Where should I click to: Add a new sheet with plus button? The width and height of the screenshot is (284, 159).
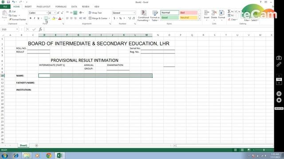[x=36, y=145]
